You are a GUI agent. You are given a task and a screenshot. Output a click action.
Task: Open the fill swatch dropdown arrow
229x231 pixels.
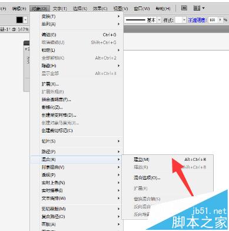coord(25,20)
